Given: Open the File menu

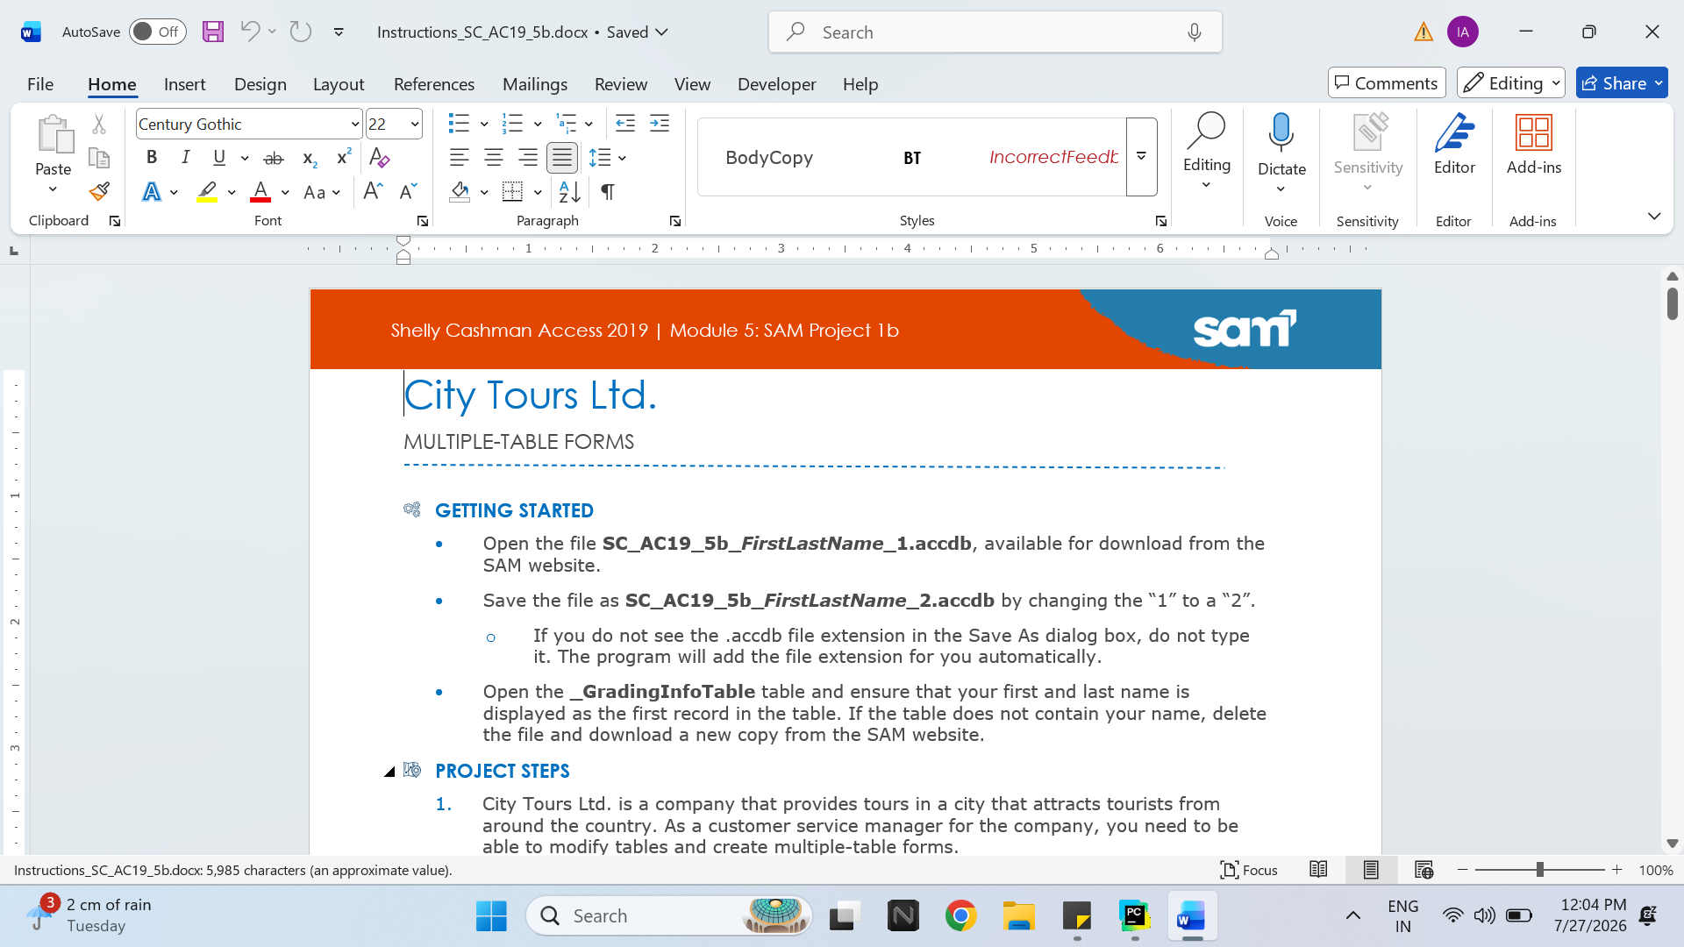Looking at the screenshot, I should [40, 84].
